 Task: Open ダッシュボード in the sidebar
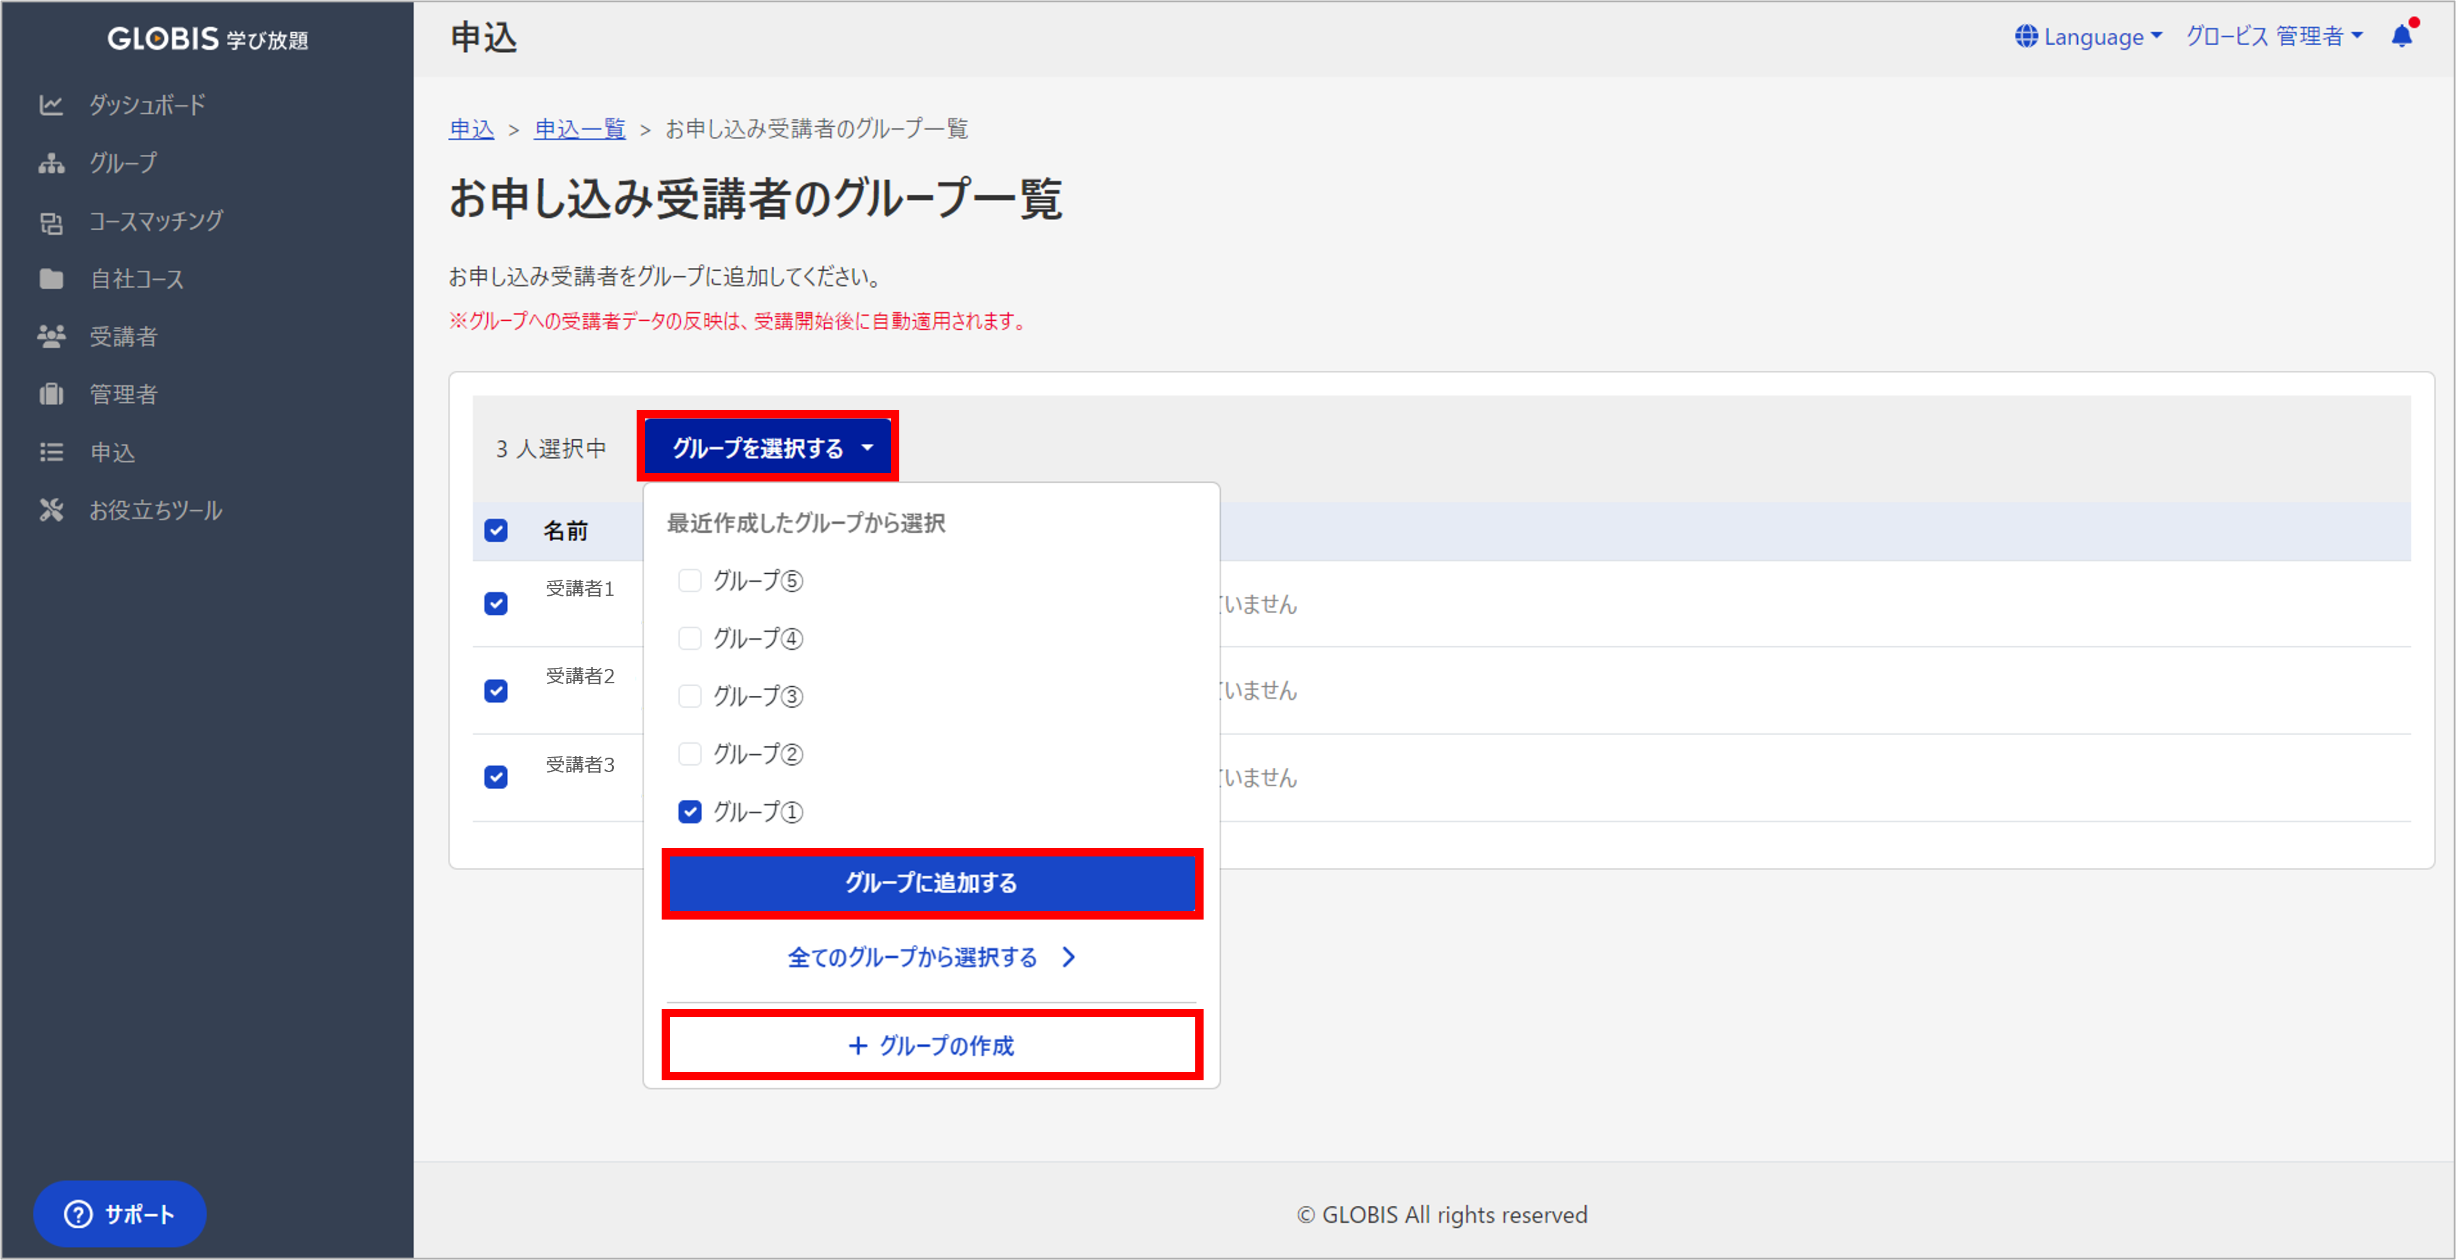pyautogui.click(x=147, y=105)
